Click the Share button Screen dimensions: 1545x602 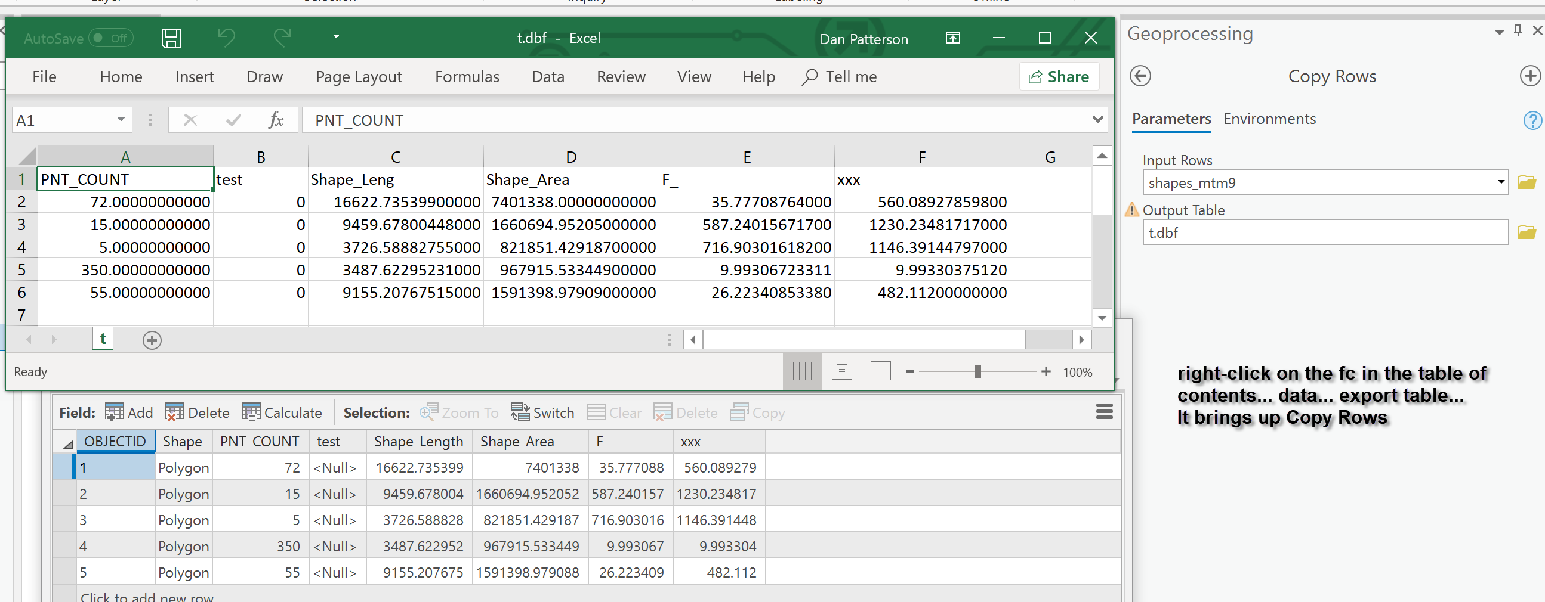tap(1059, 76)
